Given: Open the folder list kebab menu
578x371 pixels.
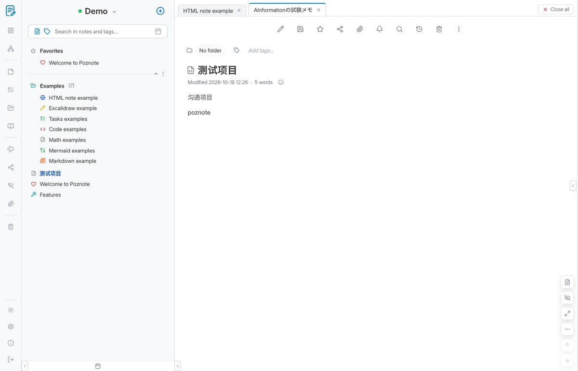Looking at the screenshot, I should (x=163, y=74).
